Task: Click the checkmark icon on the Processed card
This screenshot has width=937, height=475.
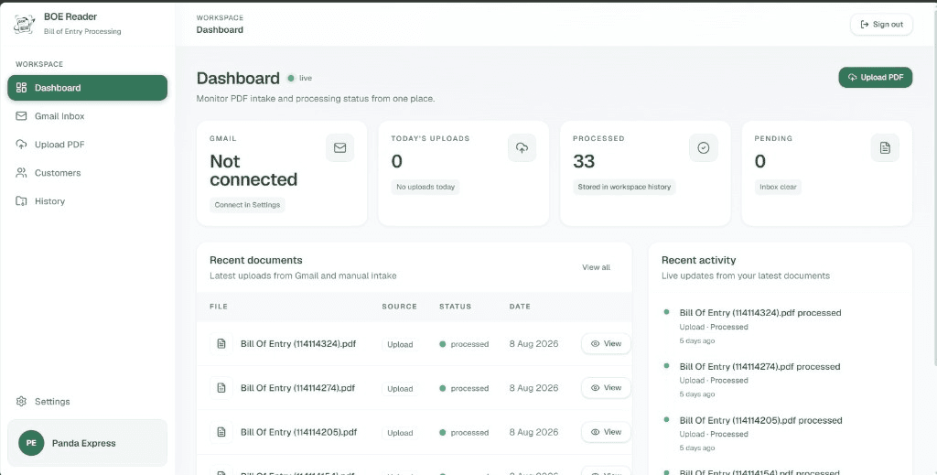Action: pyautogui.click(x=704, y=147)
